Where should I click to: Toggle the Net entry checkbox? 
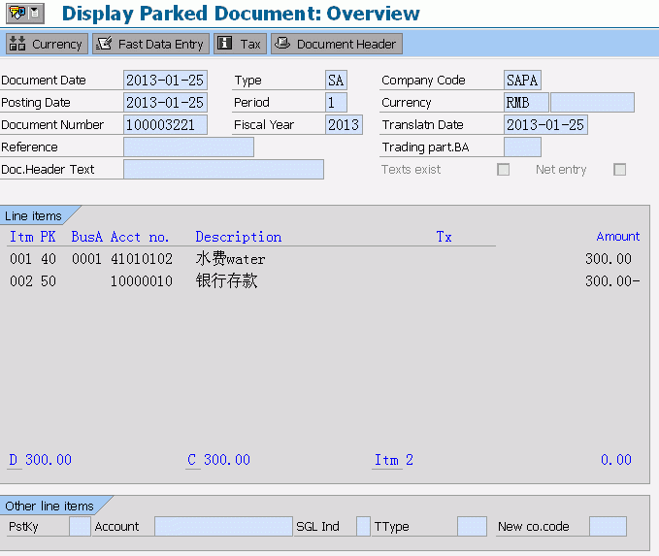(x=619, y=170)
